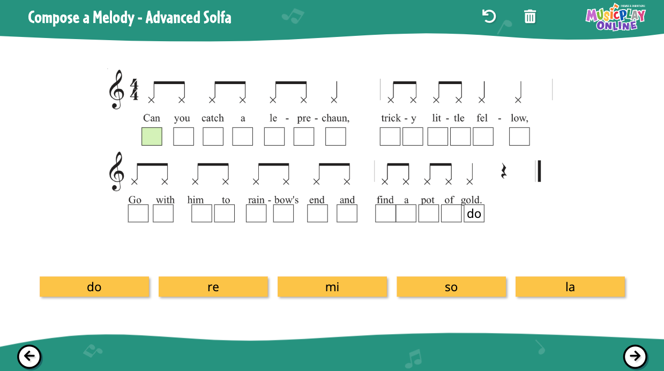
Task: Select the box under 'with'
Action: pos(163,213)
